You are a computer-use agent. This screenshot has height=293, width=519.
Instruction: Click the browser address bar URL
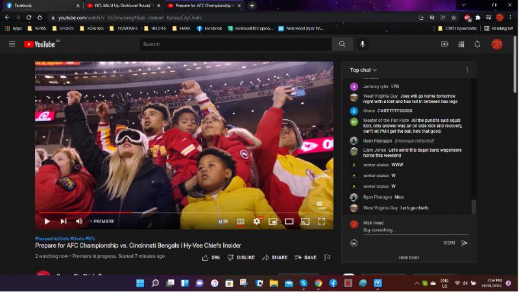tap(130, 18)
